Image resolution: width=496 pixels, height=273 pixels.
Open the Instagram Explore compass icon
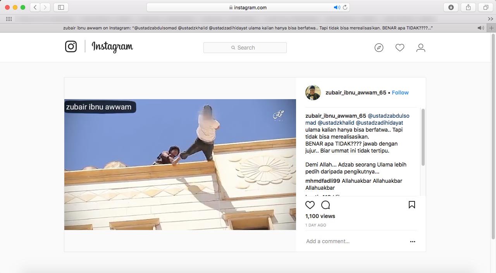(x=379, y=48)
